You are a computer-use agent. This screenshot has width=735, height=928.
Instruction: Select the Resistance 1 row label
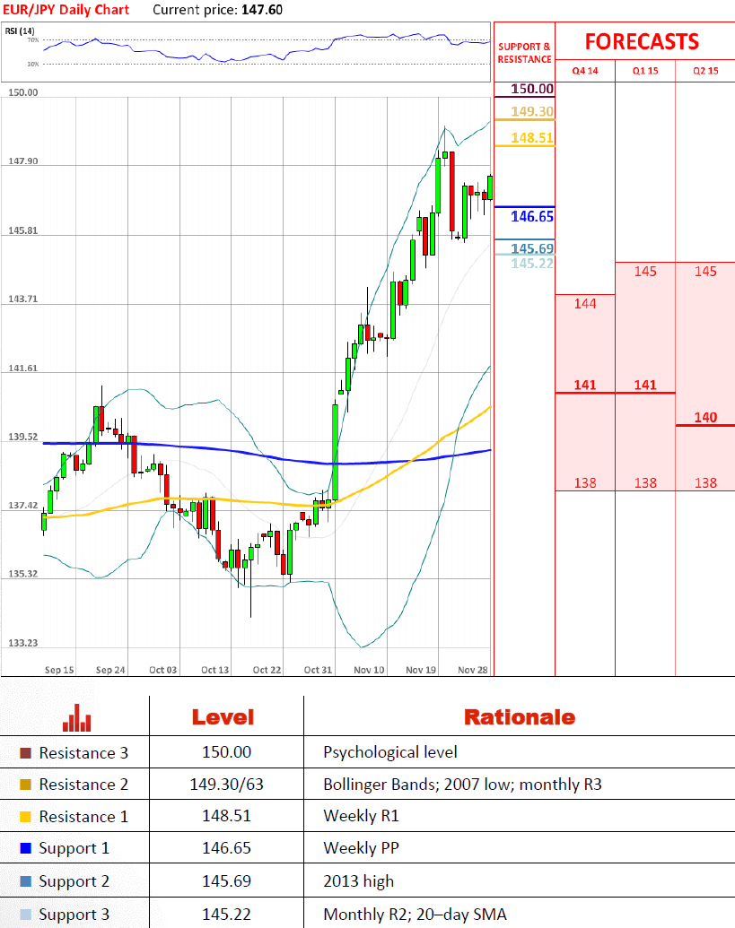[x=83, y=817]
